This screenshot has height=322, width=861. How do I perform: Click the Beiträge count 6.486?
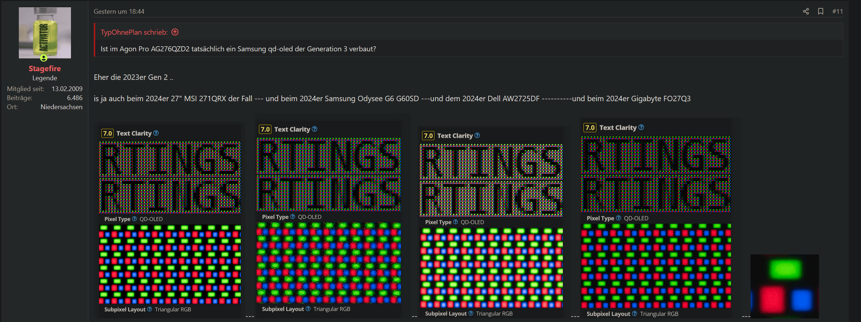[75, 98]
